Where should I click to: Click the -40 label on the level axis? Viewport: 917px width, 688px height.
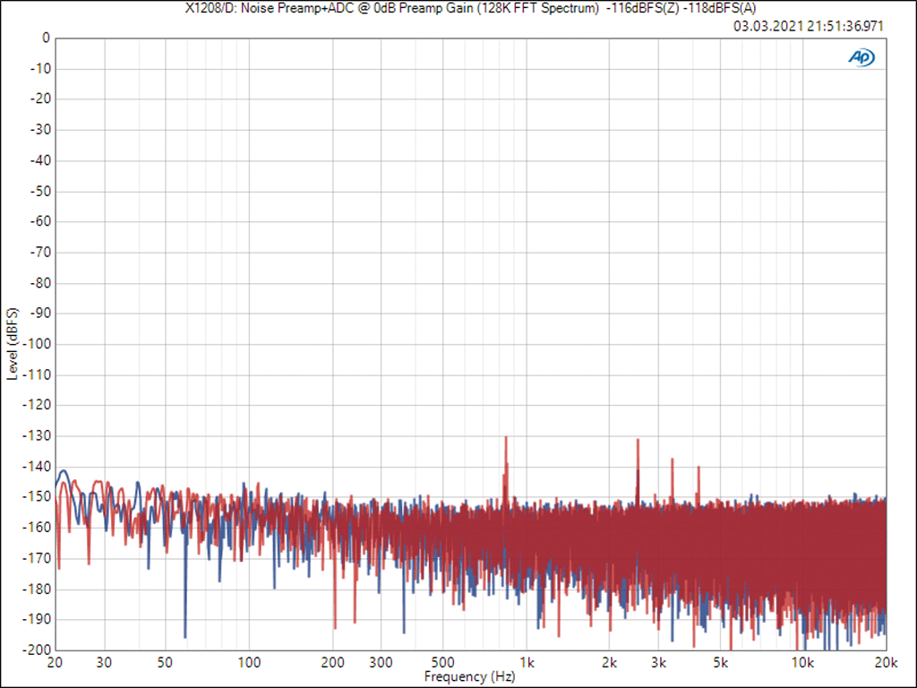(x=41, y=160)
